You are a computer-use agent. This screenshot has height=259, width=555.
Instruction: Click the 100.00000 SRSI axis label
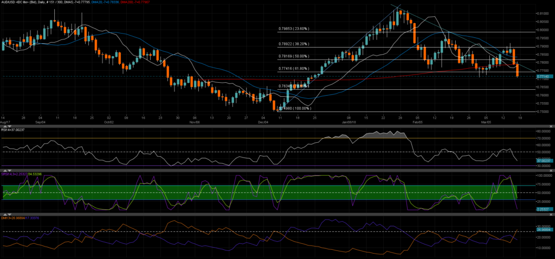coord(545,176)
